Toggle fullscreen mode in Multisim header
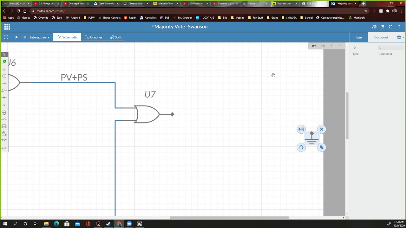 [391, 27]
